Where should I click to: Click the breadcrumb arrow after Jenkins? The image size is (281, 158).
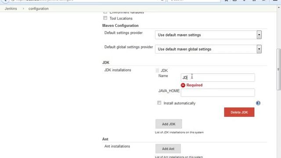click(x=23, y=9)
